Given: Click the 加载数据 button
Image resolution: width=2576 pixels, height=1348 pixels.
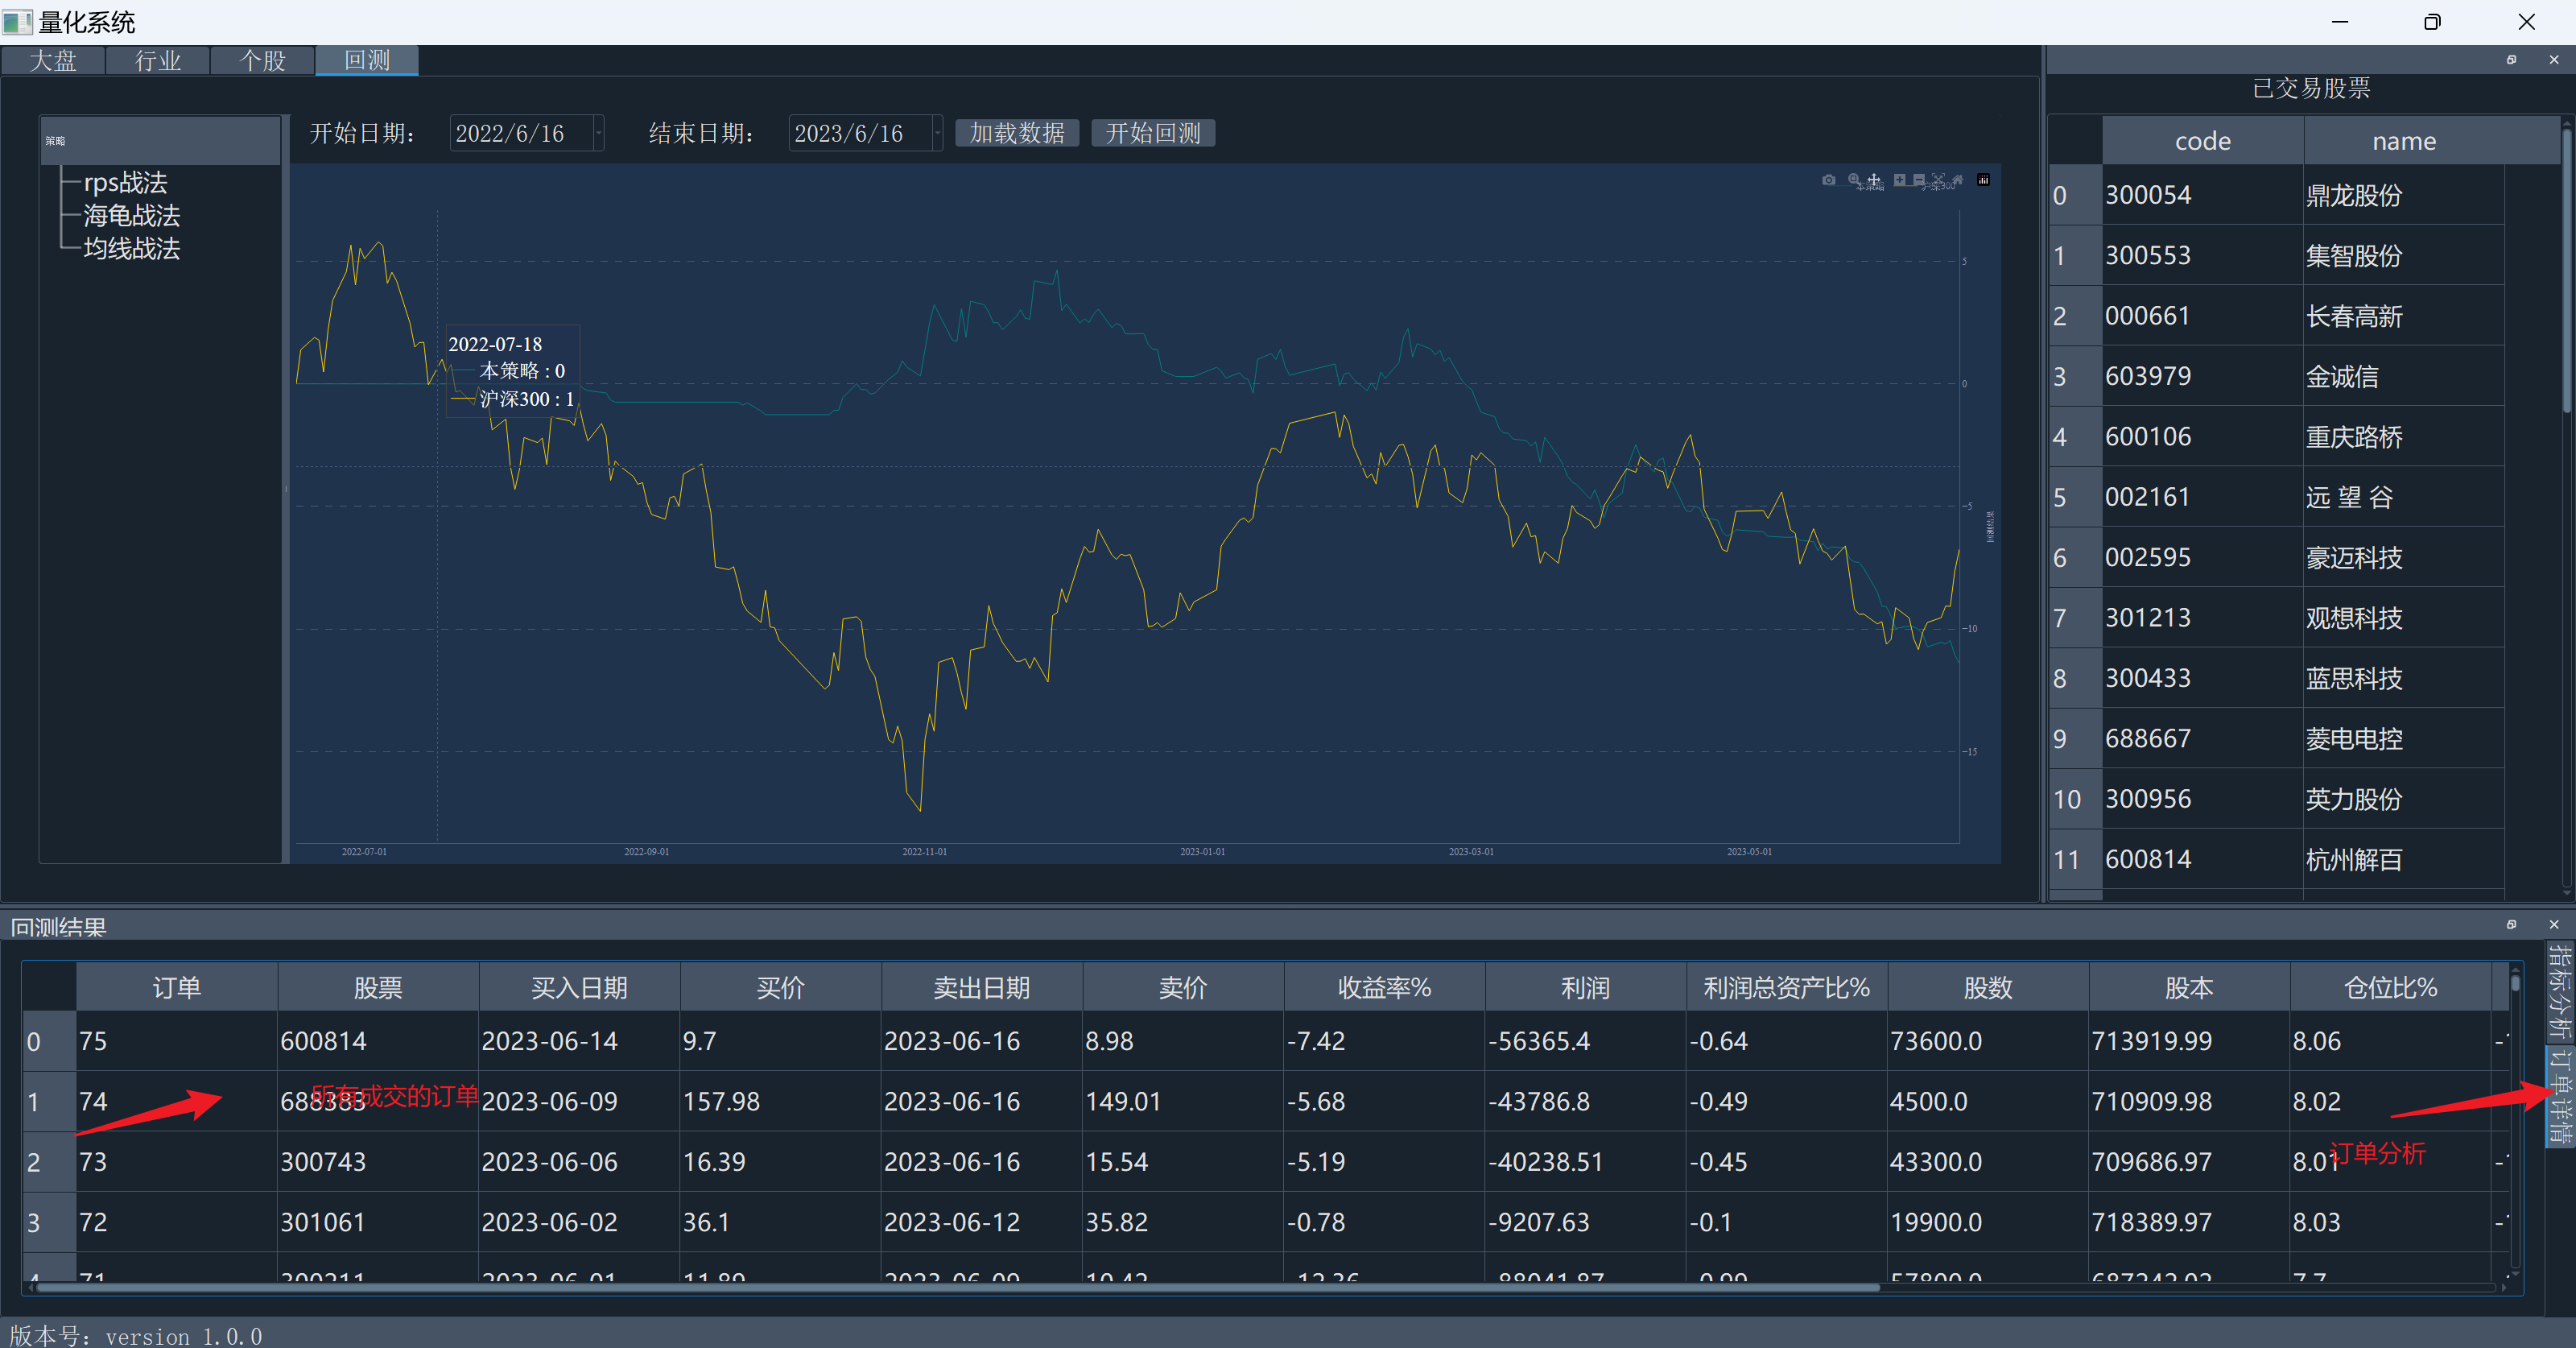Looking at the screenshot, I should point(1017,133).
